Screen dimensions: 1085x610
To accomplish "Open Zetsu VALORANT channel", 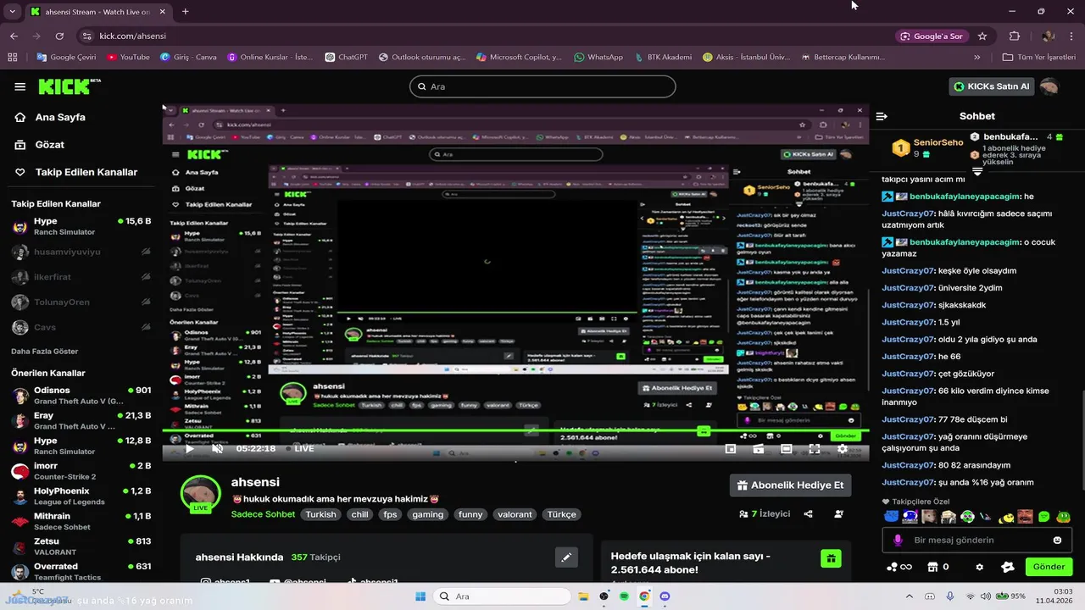I will [81, 546].
